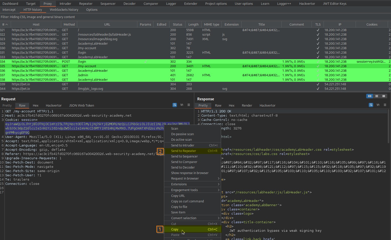The image size is (391, 240).
Task: Select top-bottom request/response layout icon
Action: coord(377,96)
